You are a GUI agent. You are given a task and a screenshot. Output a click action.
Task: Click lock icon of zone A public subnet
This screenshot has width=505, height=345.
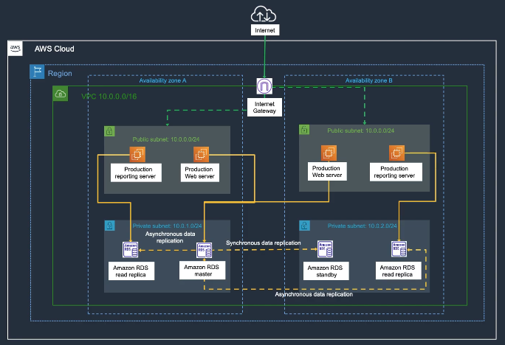point(111,131)
